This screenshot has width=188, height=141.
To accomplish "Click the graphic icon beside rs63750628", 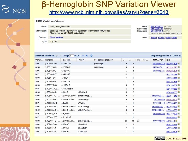I will point(179,78).
